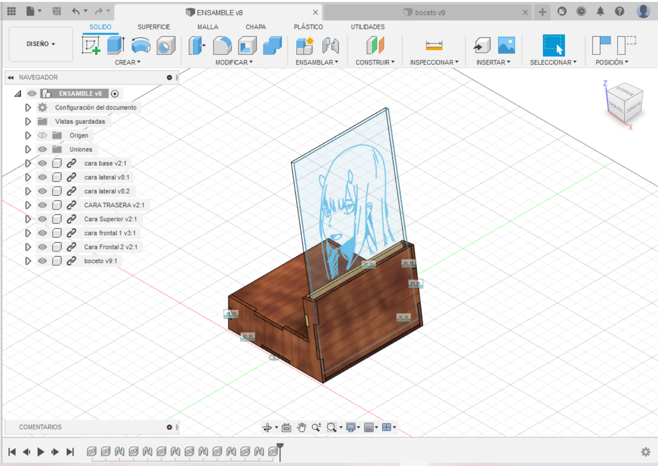Click the Extrude tool icon

coord(116,45)
